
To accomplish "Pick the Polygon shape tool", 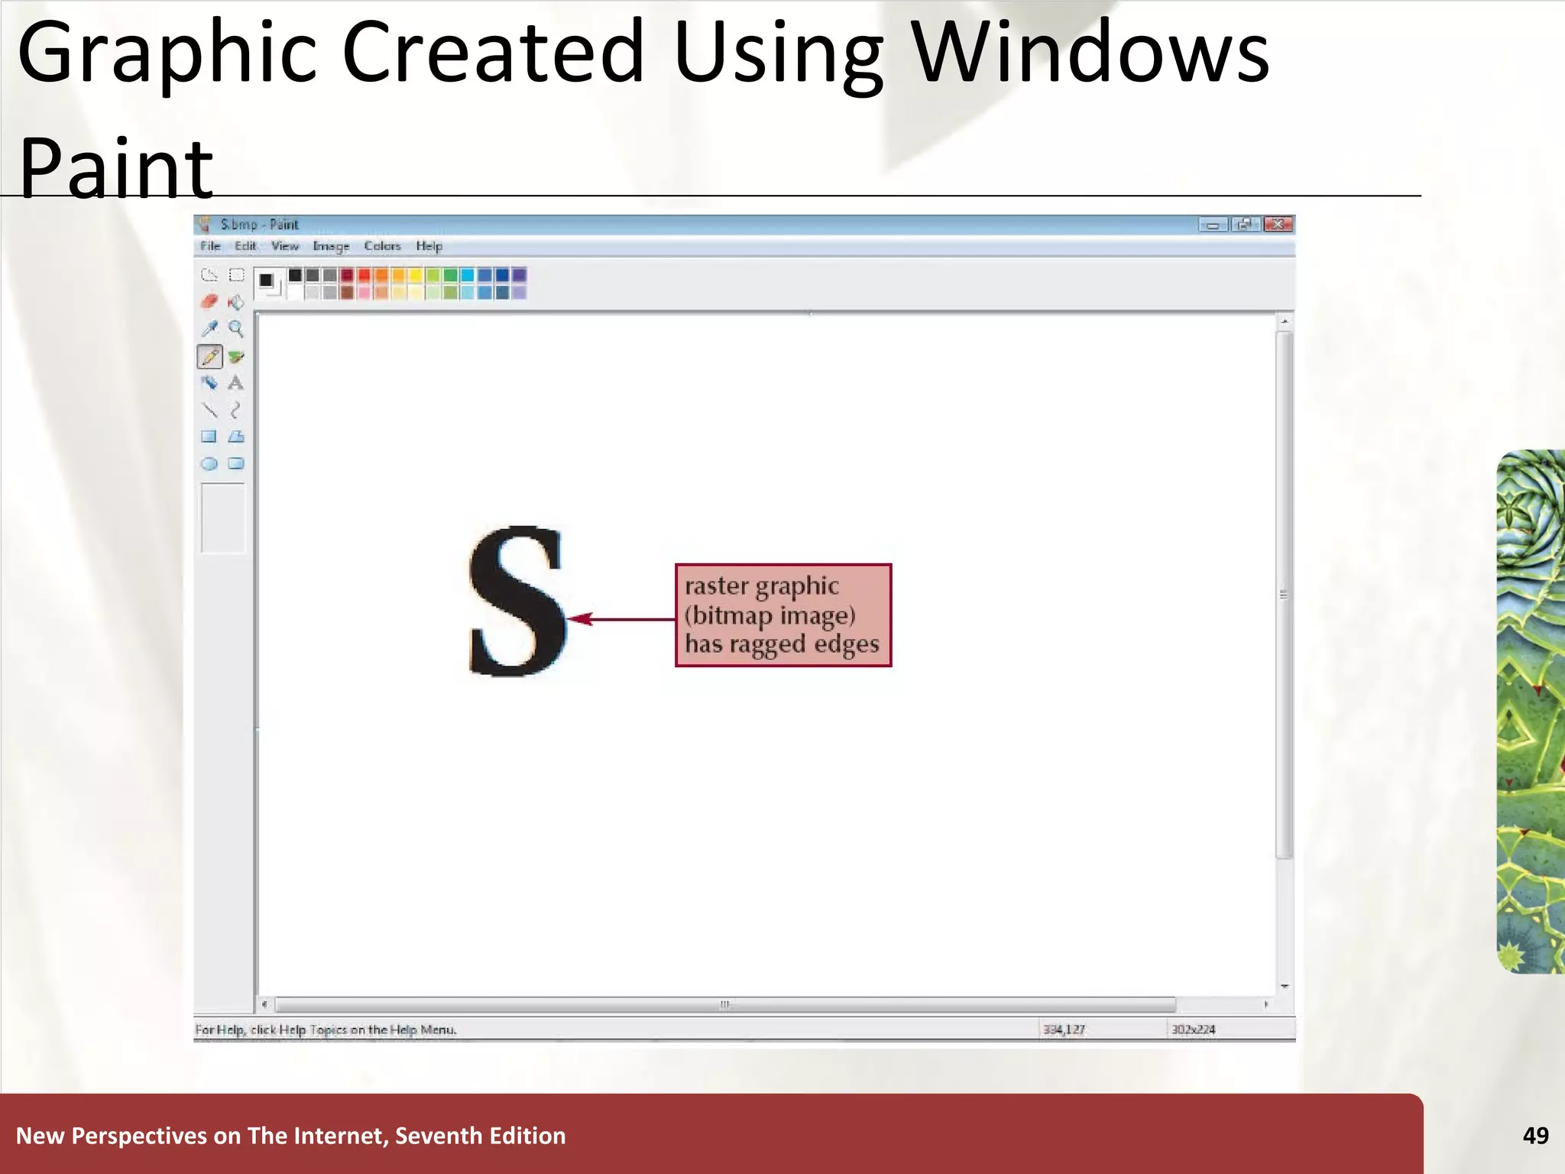I will coord(236,437).
